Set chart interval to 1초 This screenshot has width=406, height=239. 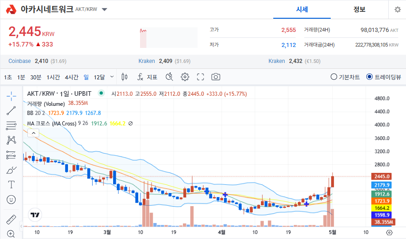(x=8, y=77)
